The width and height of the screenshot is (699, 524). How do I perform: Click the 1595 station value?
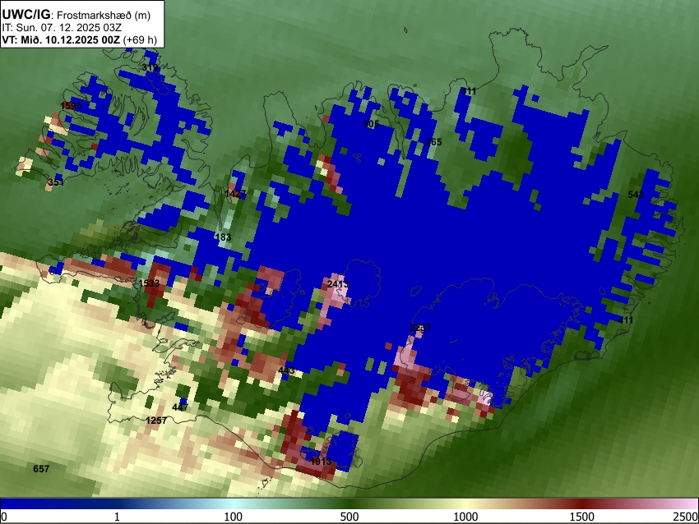[72, 105]
